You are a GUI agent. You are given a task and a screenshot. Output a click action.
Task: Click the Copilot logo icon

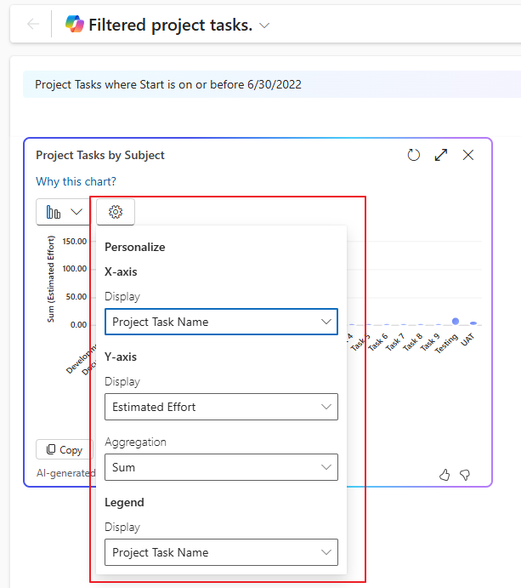click(75, 25)
